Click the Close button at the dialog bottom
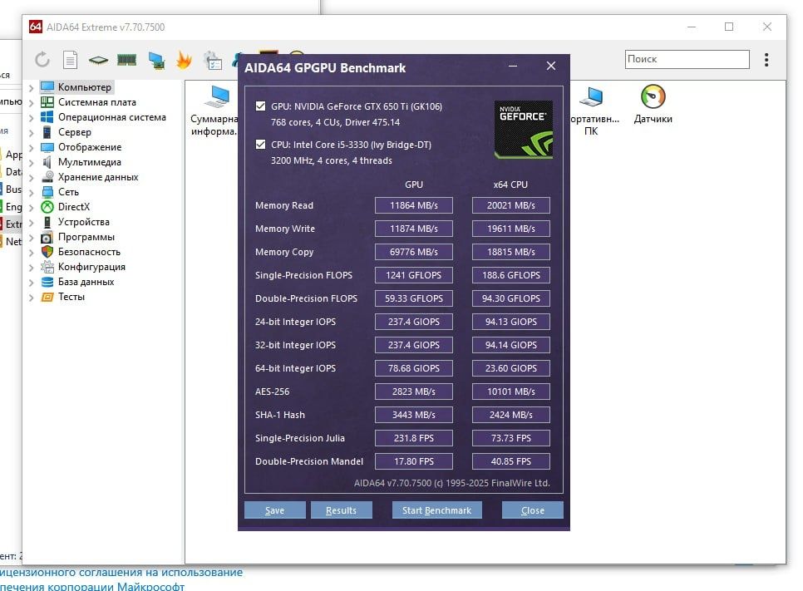Screen dimensions: 803x591 coord(533,510)
